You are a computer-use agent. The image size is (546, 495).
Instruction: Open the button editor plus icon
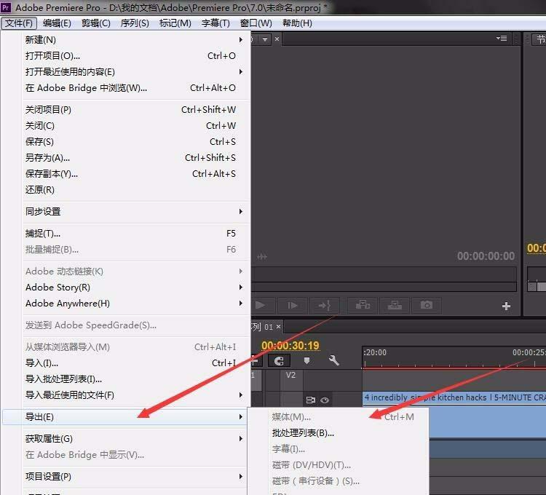point(506,306)
